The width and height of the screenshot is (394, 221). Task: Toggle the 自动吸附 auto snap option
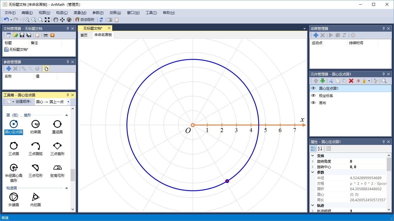coord(85,20)
